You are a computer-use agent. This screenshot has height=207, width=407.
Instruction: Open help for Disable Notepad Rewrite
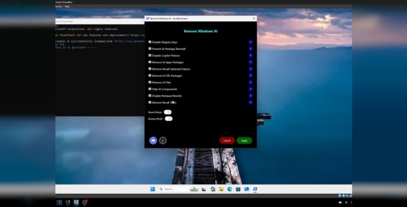tap(251, 96)
